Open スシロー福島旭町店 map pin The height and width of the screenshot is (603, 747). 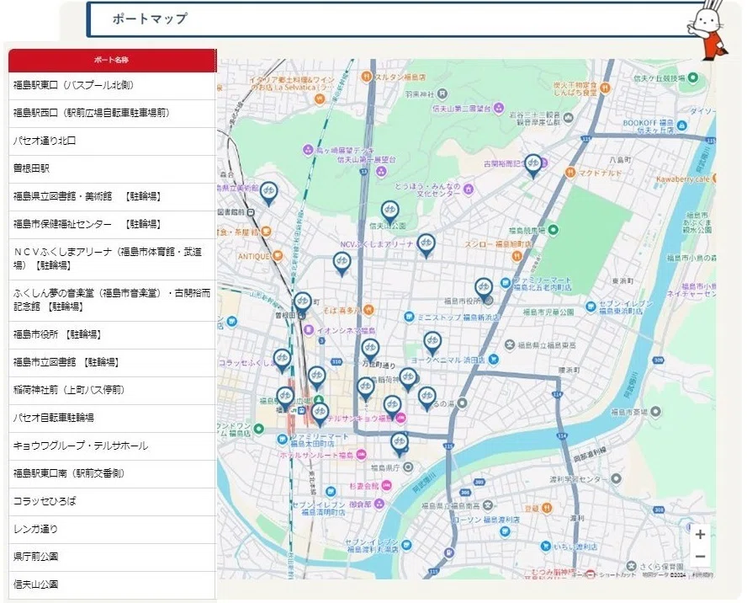pos(517,256)
